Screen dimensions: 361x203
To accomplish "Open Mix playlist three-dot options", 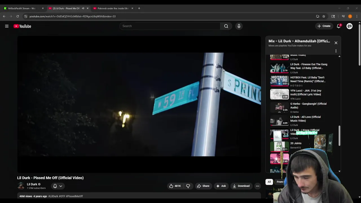I will (336, 51).
